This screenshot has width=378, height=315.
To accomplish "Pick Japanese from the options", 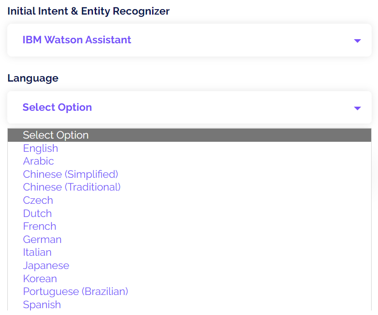I will tap(46, 265).
